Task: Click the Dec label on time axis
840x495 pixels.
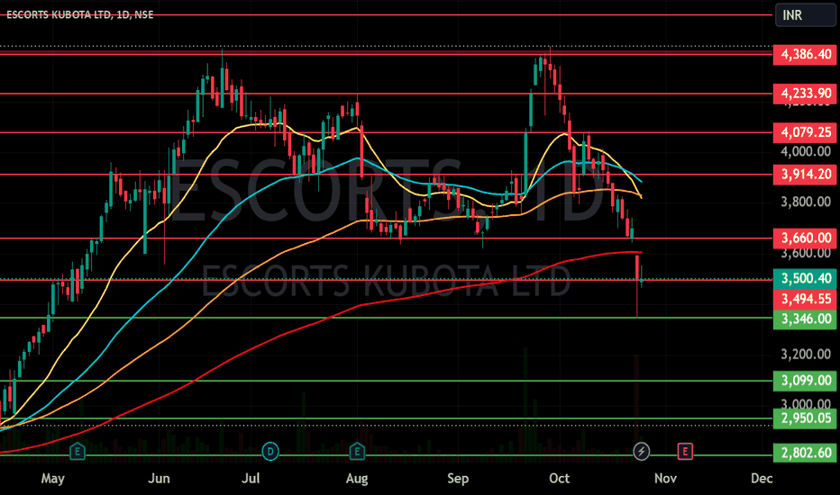Action: pyautogui.click(x=762, y=478)
